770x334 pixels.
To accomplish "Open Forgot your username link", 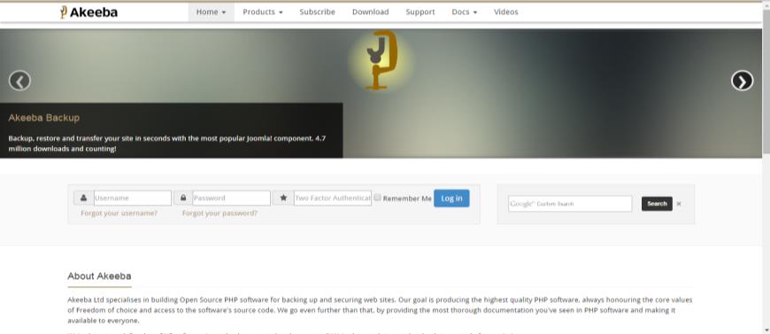I will pos(119,214).
